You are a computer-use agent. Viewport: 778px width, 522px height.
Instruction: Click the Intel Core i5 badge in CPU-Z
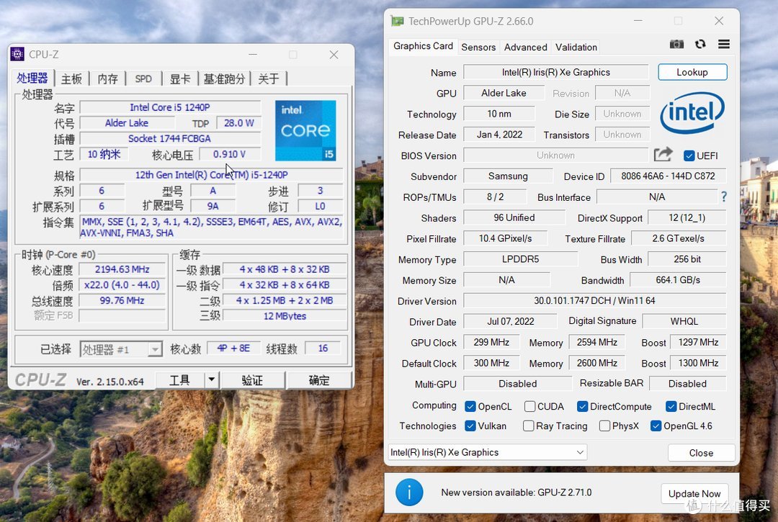(305, 130)
